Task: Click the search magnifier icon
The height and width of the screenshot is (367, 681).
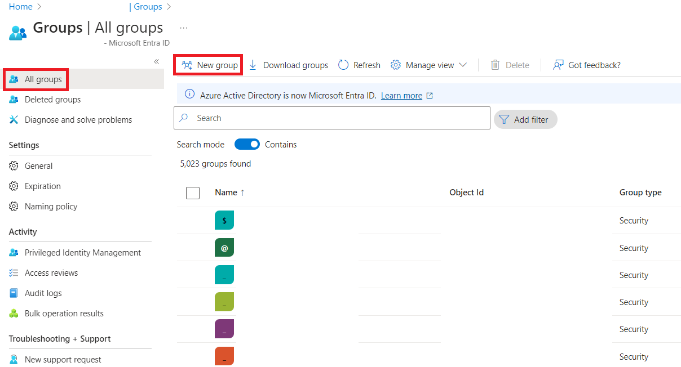Action: [184, 118]
